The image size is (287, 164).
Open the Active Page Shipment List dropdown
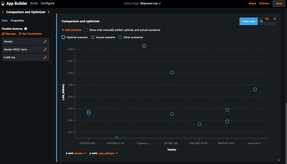click(x=150, y=3)
